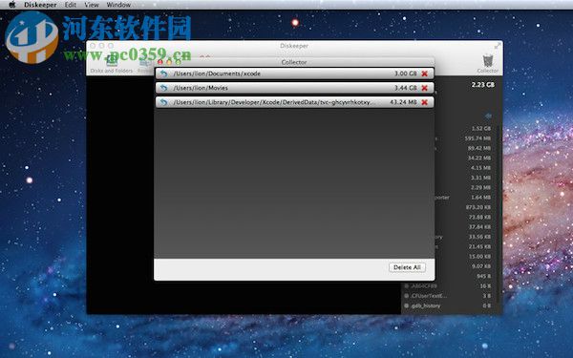573x358 pixels.
Task: Select the /Users/lion/Documents/xcode path text
Action: (217, 74)
